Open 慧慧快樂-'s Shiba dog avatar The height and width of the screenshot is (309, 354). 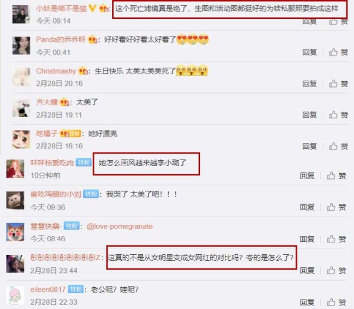tap(15, 232)
